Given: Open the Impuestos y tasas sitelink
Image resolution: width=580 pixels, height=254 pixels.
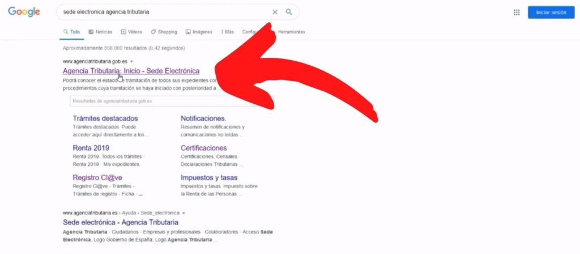Looking at the screenshot, I should click(209, 177).
